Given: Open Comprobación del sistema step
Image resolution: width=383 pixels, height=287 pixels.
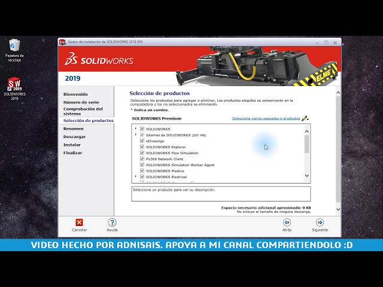Looking at the screenshot, I should [x=83, y=111].
